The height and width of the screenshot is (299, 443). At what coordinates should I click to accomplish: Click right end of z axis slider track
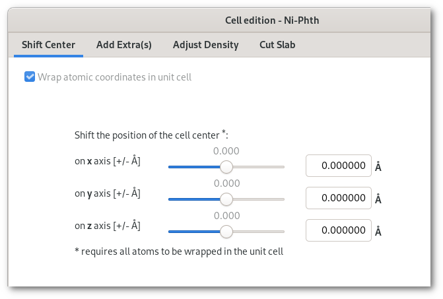(281, 231)
